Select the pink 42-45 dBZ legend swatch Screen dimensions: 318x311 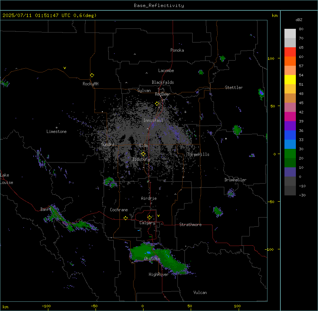(x=290, y=107)
